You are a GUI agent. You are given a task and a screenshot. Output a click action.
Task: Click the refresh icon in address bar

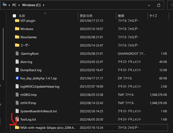159,5
